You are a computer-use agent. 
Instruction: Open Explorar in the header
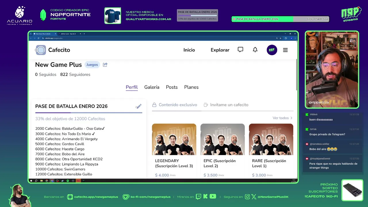[220, 50]
